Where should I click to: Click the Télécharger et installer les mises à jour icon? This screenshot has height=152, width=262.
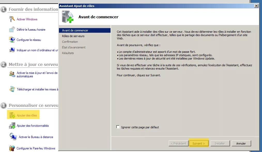12,89
